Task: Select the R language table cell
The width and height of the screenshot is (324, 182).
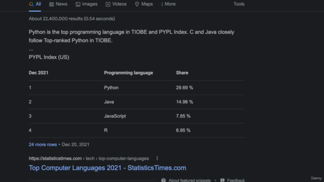Action: tap(106, 130)
